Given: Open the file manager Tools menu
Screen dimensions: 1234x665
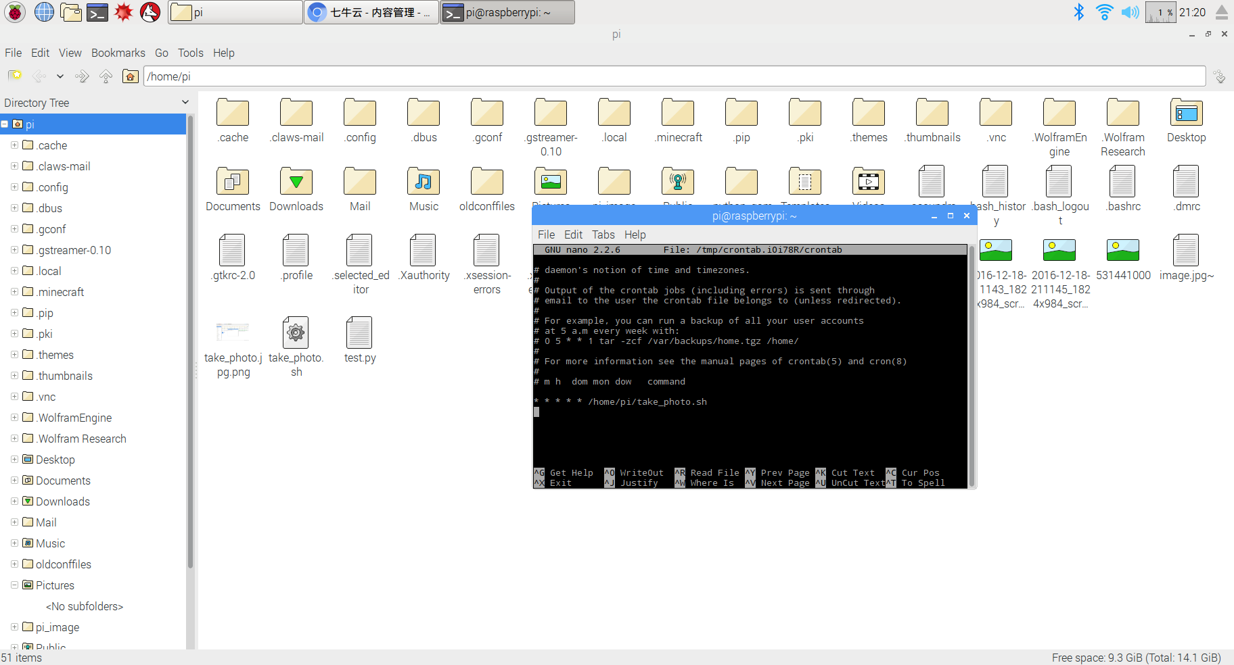Looking at the screenshot, I should pos(190,53).
